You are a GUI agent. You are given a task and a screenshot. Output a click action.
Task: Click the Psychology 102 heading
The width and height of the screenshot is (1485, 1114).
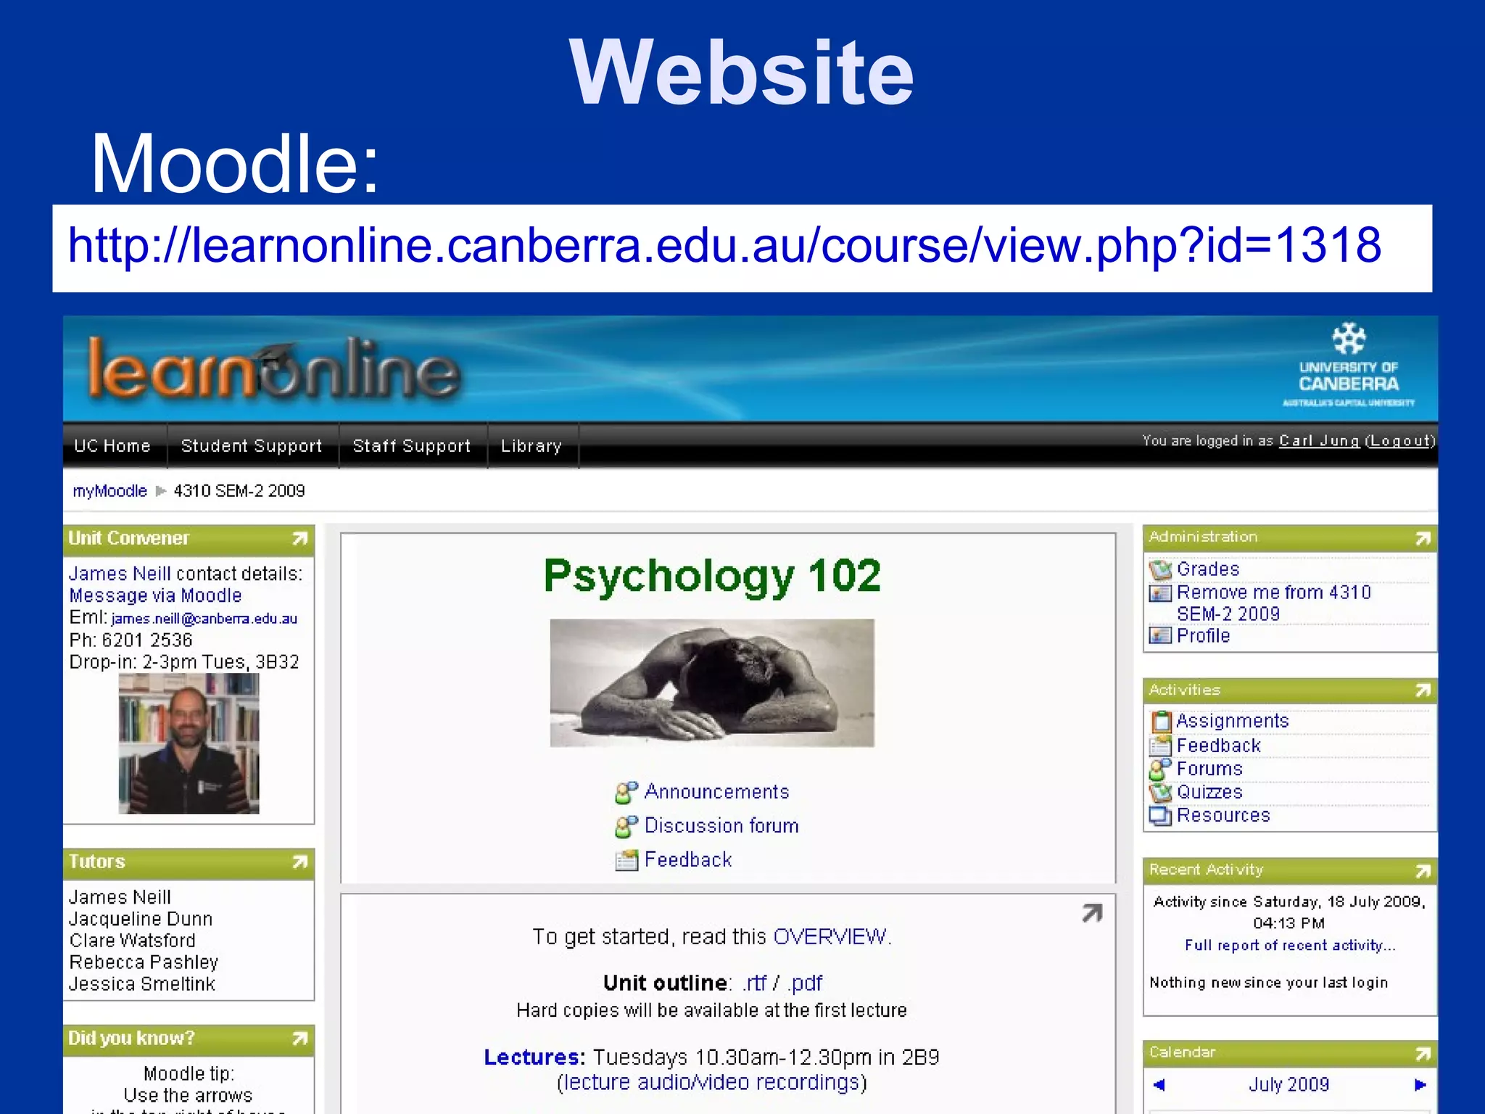pyautogui.click(x=712, y=577)
